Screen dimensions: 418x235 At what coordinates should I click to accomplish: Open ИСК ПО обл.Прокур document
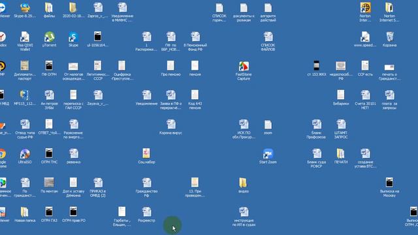(x=244, y=125)
